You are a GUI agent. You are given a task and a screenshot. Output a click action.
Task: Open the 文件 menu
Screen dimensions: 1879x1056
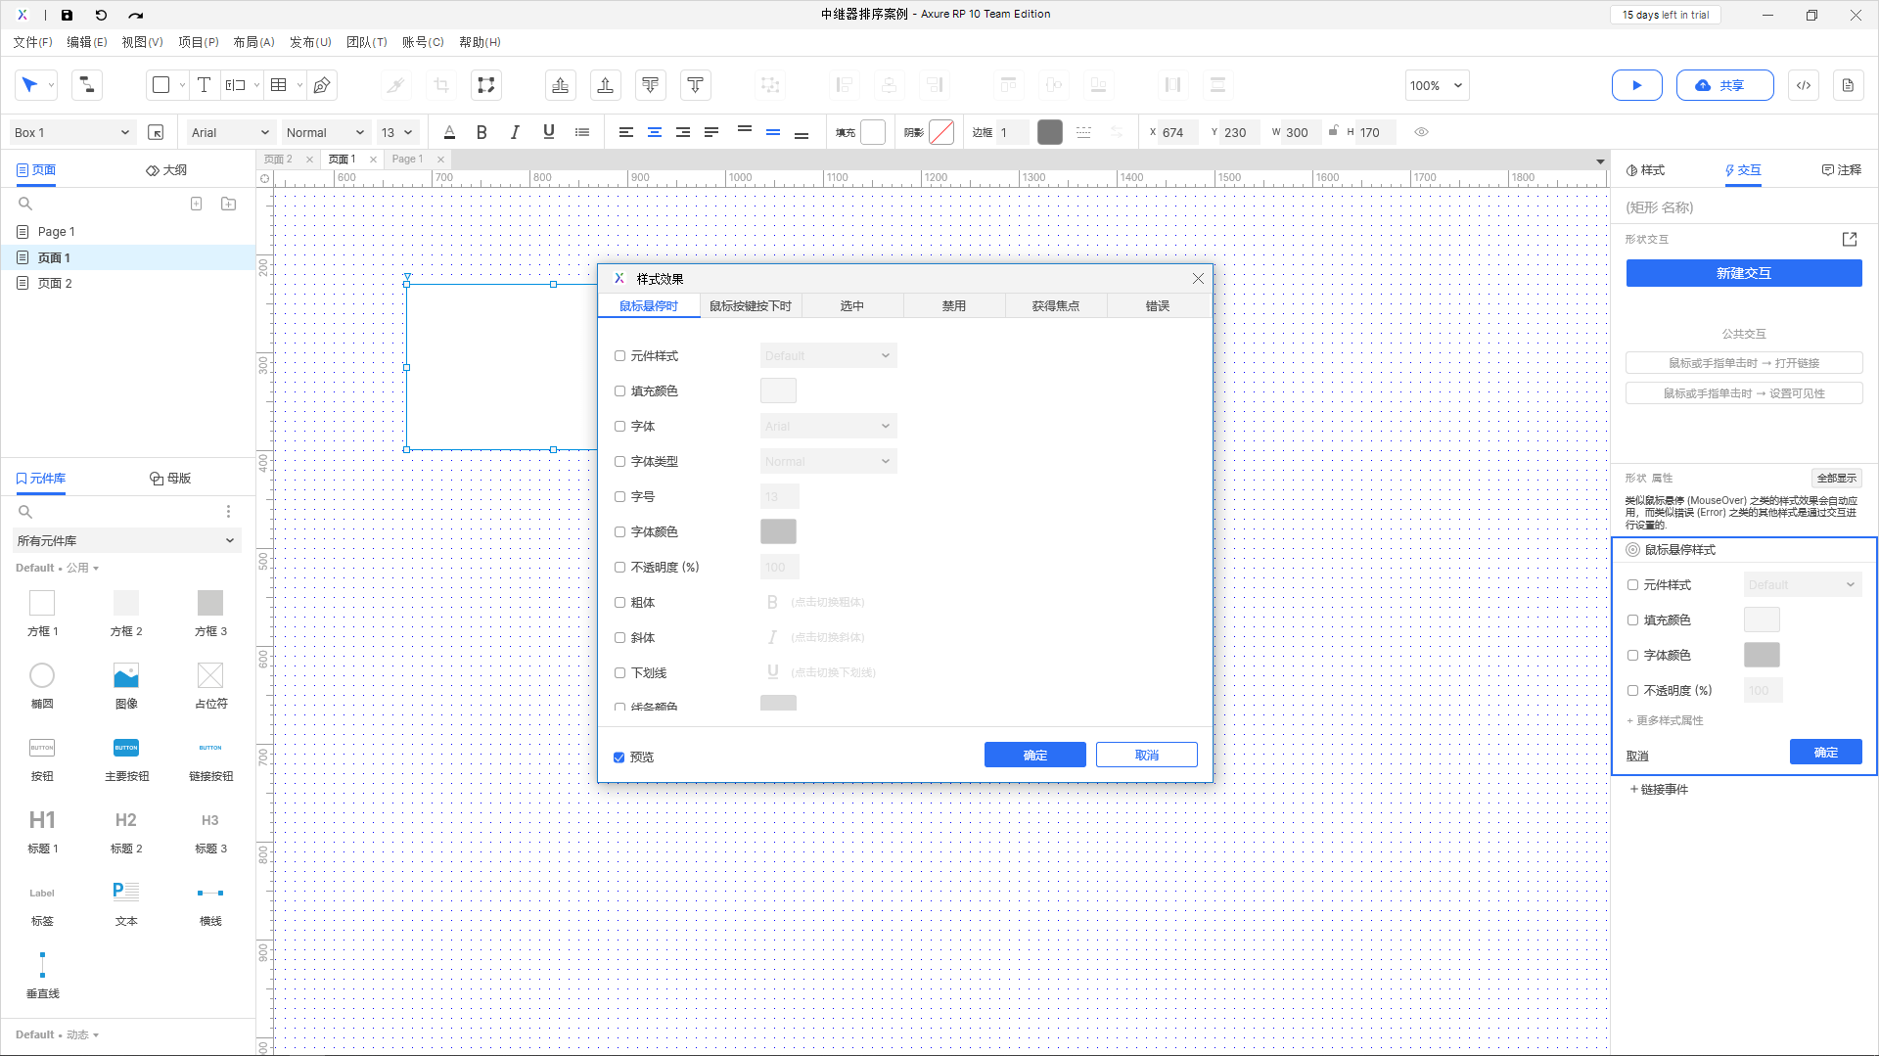pos(32,42)
